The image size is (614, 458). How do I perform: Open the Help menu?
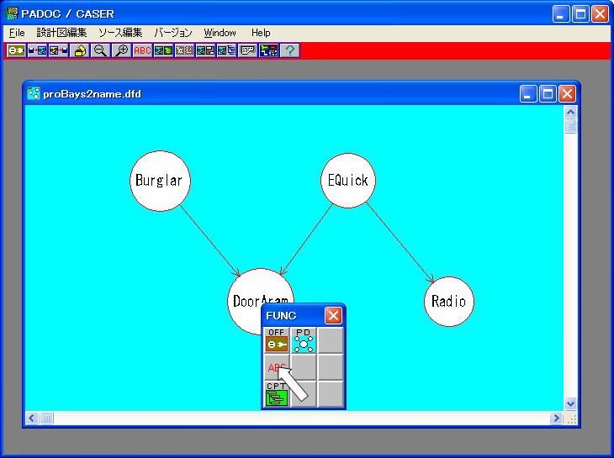(x=261, y=33)
